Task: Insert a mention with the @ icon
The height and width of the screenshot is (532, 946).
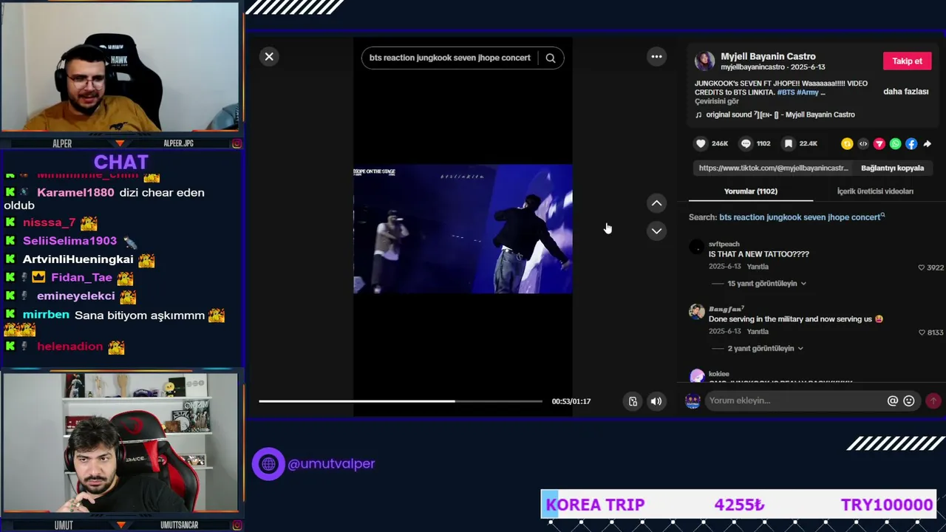Action: (893, 401)
